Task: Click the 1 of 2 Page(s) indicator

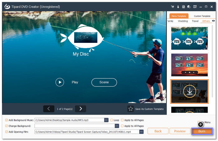Action: click(x=65, y=109)
